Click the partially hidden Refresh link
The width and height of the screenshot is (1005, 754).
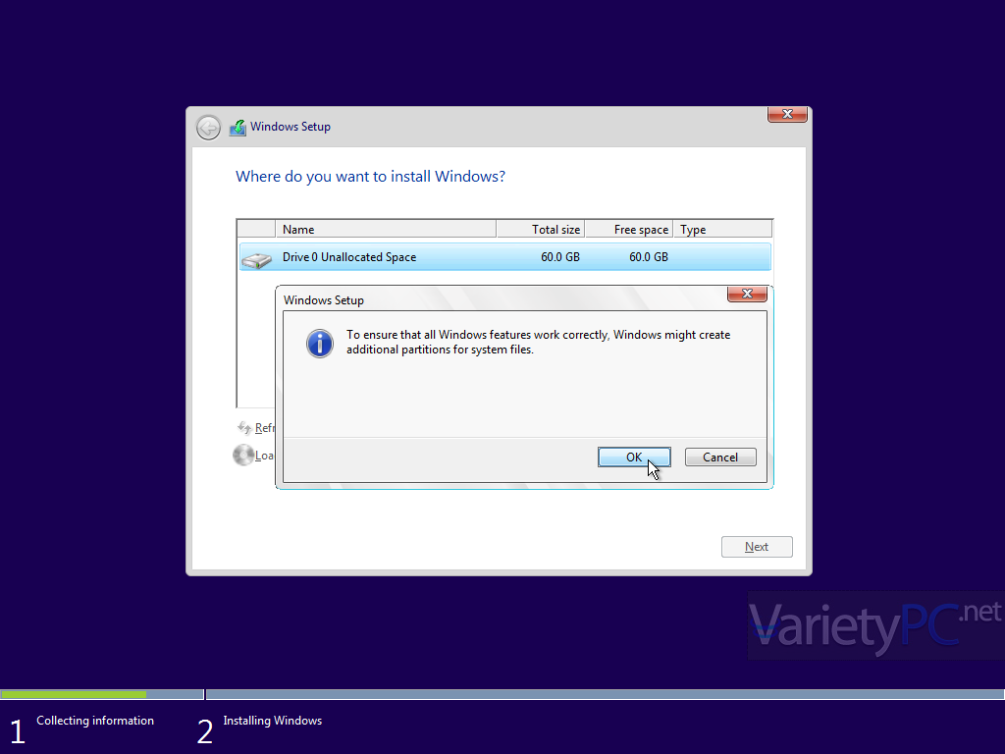(x=265, y=428)
